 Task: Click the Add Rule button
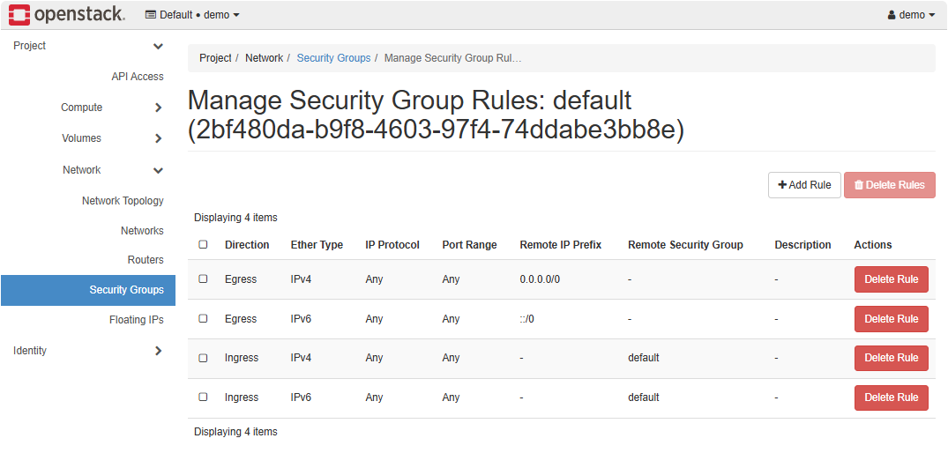[x=804, y=185]
